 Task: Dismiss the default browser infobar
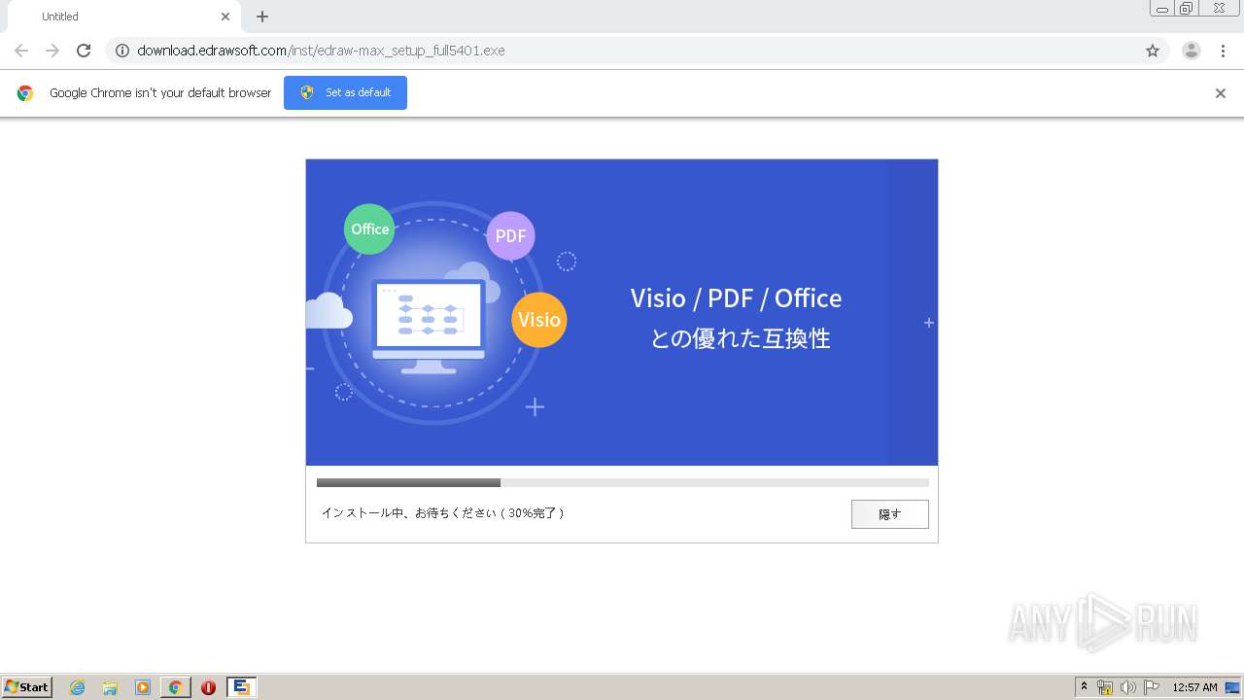(1221, 93)
